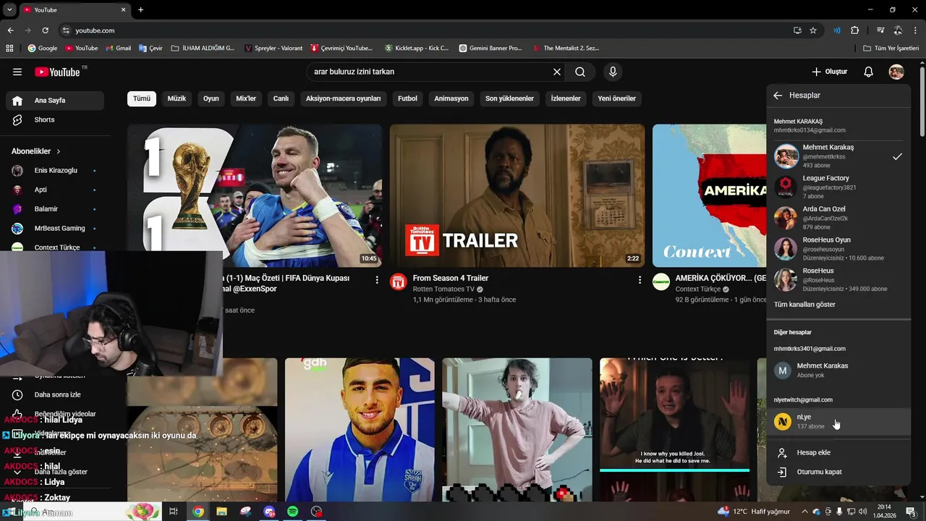The image size is (926, 521).
Task: Open the MrBeast Gaming subscription
Action: tap(55, 228)
